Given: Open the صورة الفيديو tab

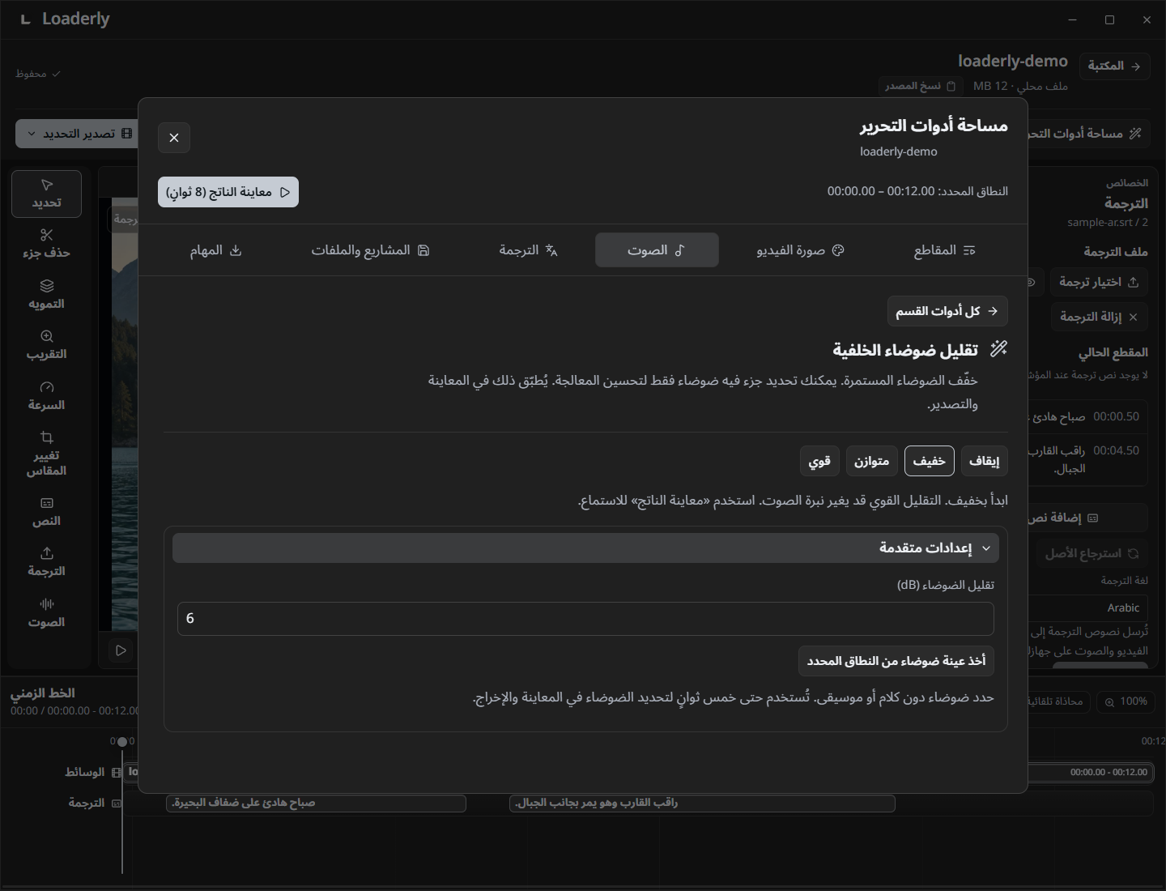Looking at the screenshot, I should tap(800, 250).
